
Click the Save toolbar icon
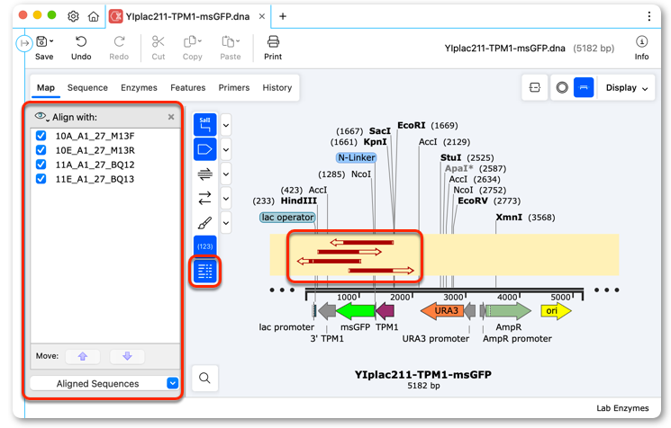click(x=42, y=42)
